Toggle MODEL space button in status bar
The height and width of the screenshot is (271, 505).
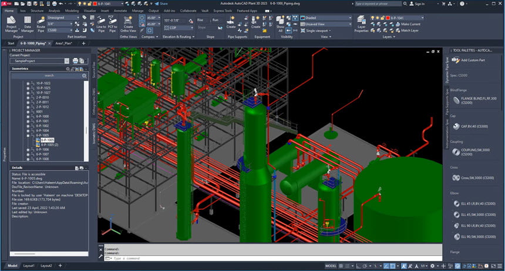tap(331, 266)
